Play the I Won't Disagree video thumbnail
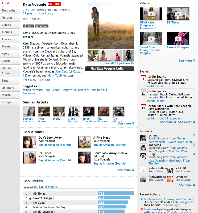 pos(178,39)
